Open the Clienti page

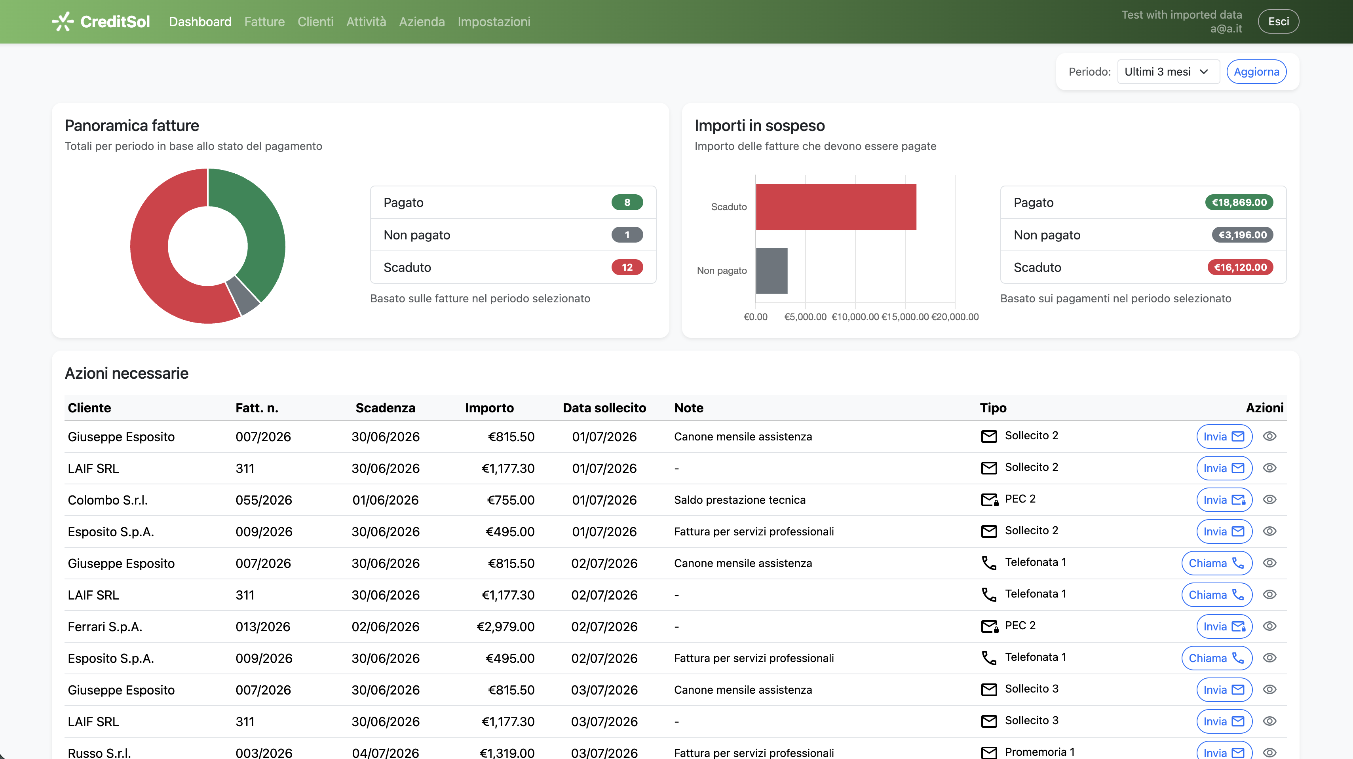[x=315, y=21]
